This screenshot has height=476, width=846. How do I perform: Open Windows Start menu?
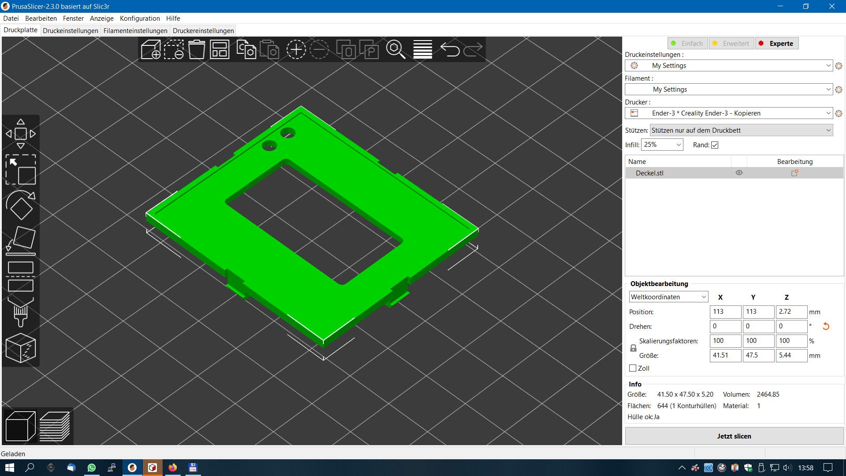[10, 468]
